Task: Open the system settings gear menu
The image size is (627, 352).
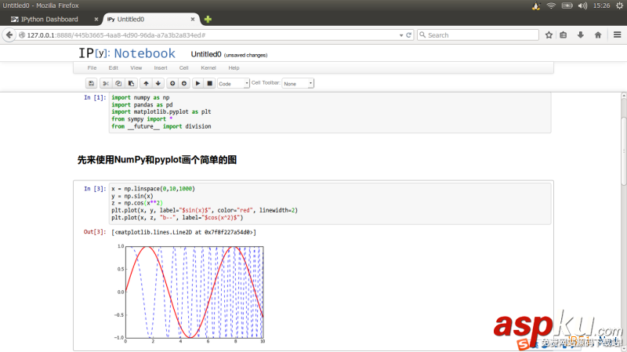Action: pyautogui.click(x=619, y=5)
